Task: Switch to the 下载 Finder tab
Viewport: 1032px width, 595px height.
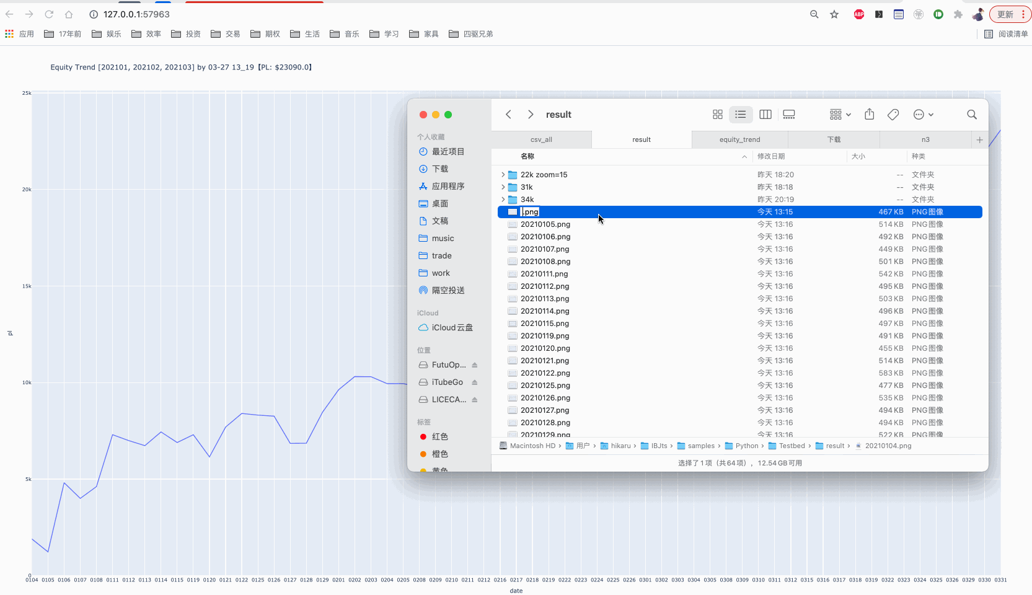Action: [x=834, y=140]
